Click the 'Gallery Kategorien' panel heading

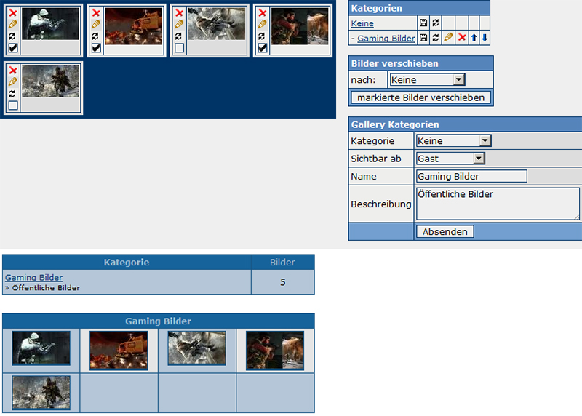tap(395, 124)
